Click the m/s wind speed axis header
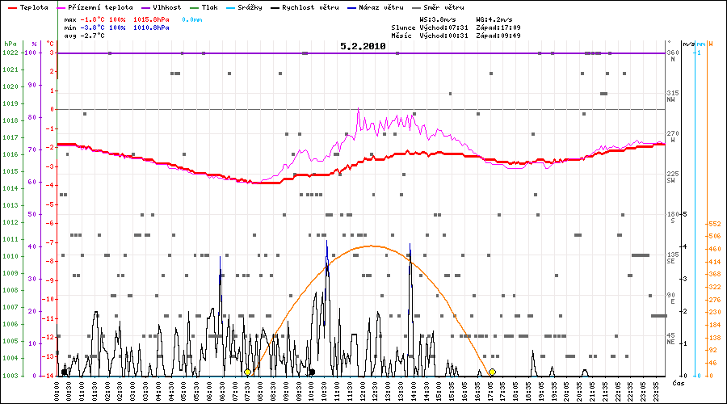The image size is (727, 404). (687, 44)
